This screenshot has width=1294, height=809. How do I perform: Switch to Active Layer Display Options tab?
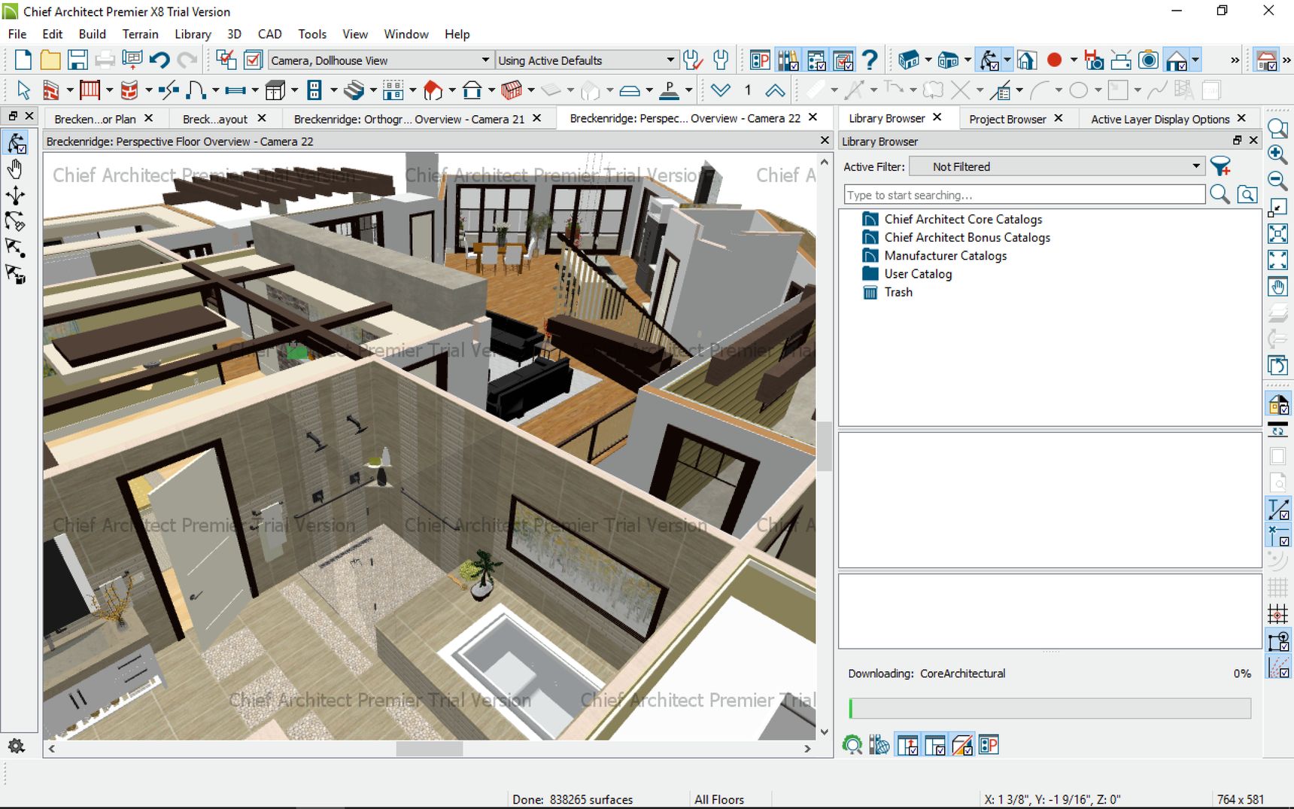tap(1160, 119)
